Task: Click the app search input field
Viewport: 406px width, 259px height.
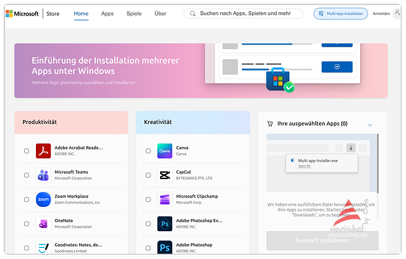Action: tap(244, 14)
